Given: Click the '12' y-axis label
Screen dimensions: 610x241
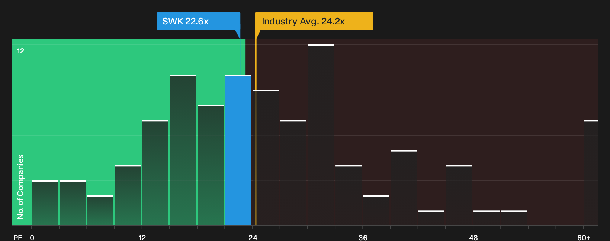Looking at the screenshot, I should coord(20,51).
